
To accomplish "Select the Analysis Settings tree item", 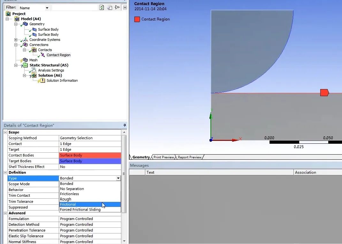I will 51,70.
